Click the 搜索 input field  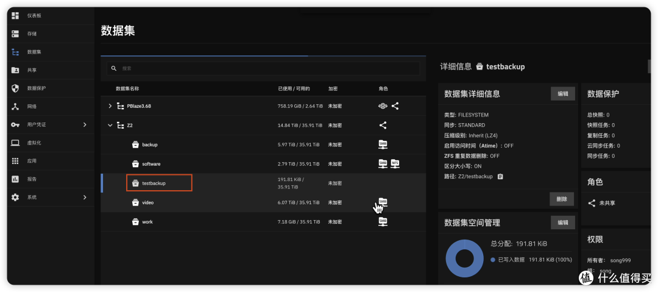pyautogui.click(x=263, y=68)
